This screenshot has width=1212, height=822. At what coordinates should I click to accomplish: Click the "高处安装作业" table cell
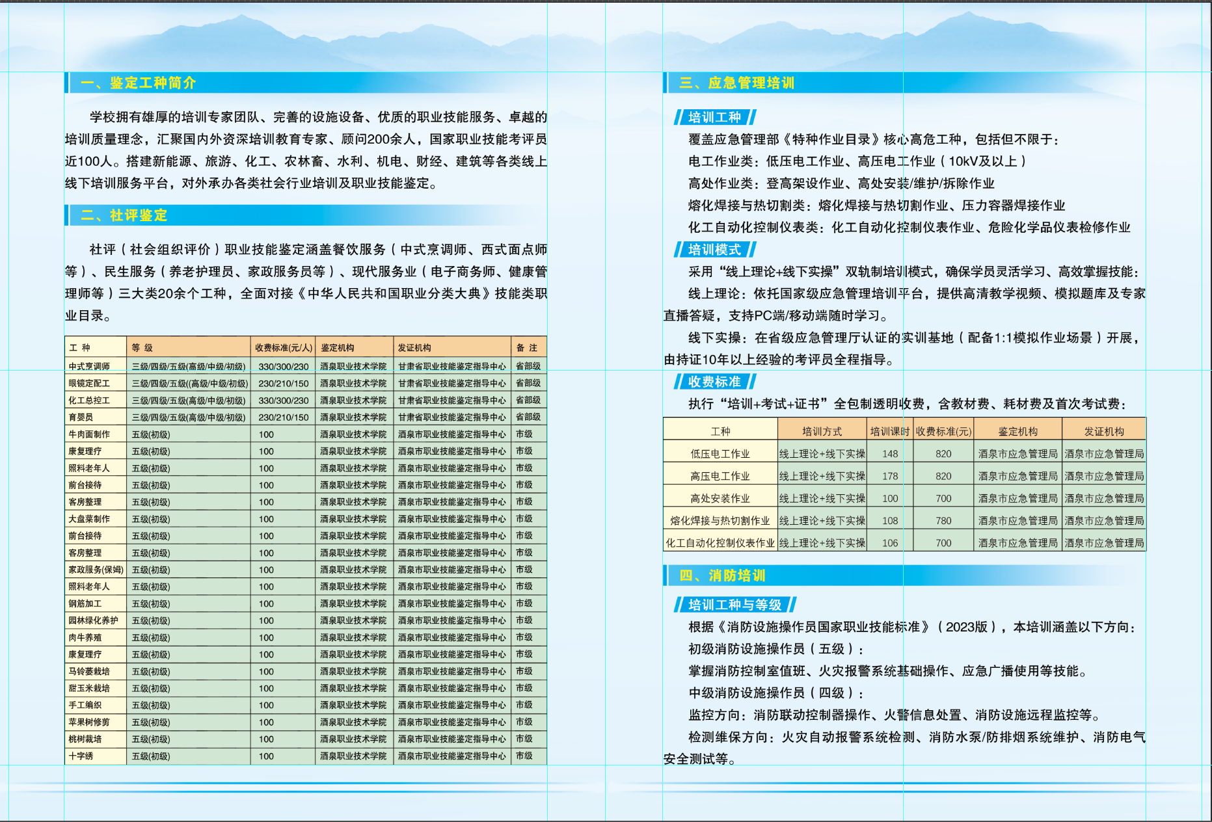click(x=720, y=499)
